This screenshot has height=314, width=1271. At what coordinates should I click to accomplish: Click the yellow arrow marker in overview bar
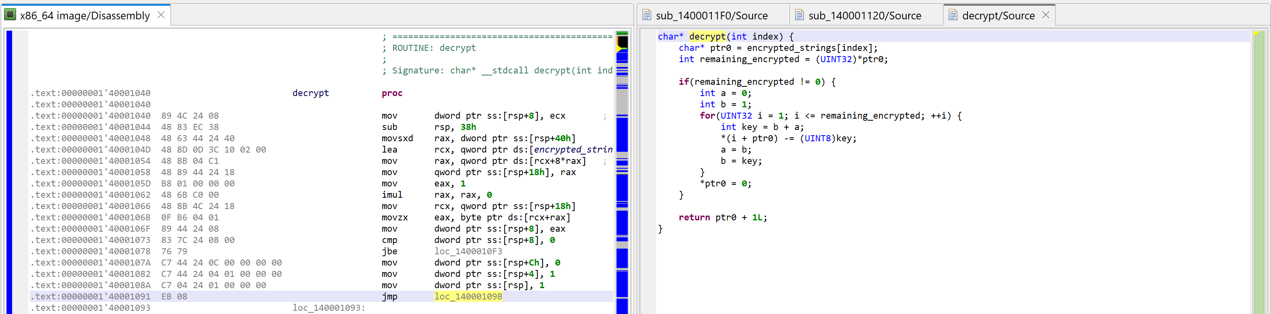[x=620, y=49]
